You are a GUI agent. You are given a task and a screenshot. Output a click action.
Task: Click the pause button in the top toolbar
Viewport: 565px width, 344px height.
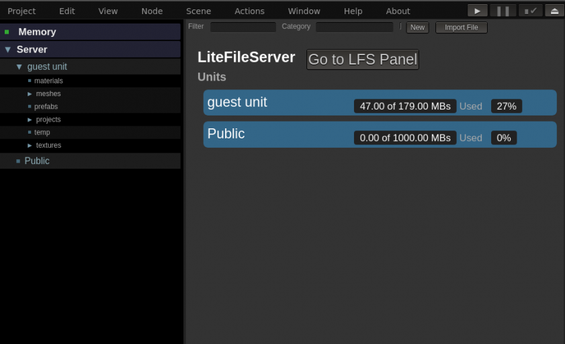point(503,11)
